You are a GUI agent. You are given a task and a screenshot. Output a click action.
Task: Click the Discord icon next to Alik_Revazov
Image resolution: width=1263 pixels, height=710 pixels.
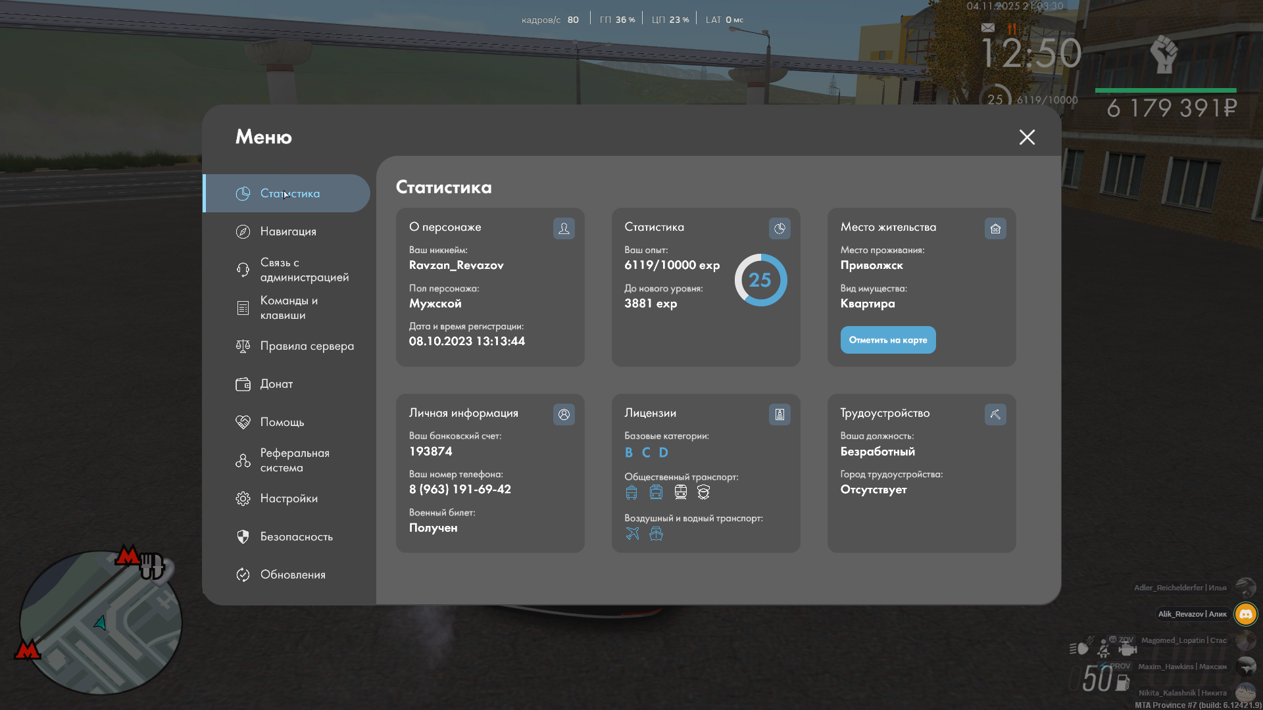click(1245, 614)
